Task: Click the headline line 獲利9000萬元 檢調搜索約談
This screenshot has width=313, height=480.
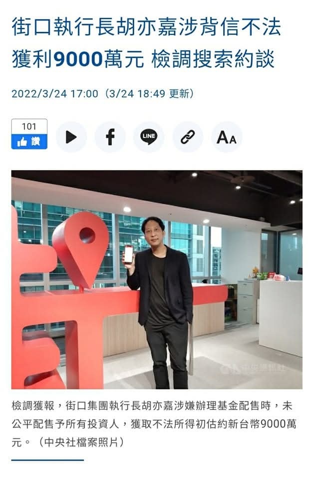Action: point(143,59)
